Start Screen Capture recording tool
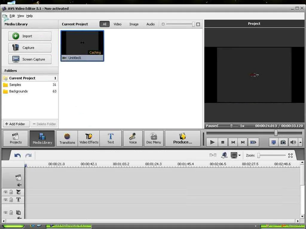 coord(30,59)
